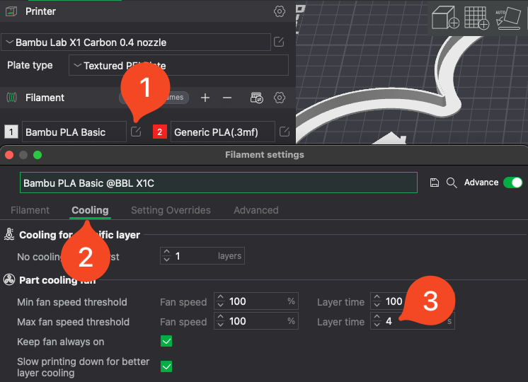Toggle the Advance mode switch
Screen dimensions: 528x382
tap(512, 183)
